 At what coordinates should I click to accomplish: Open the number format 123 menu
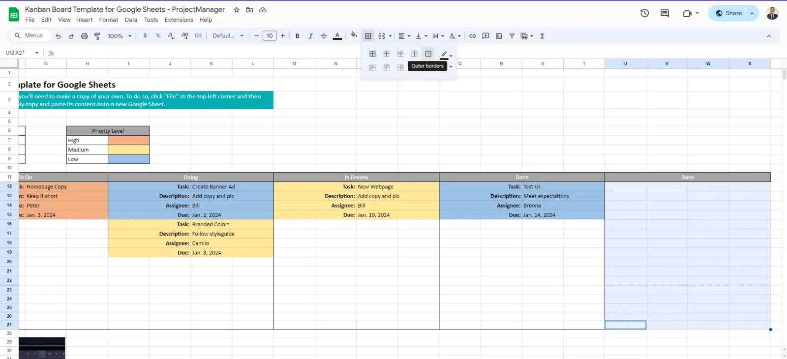(x=198, y=35)
